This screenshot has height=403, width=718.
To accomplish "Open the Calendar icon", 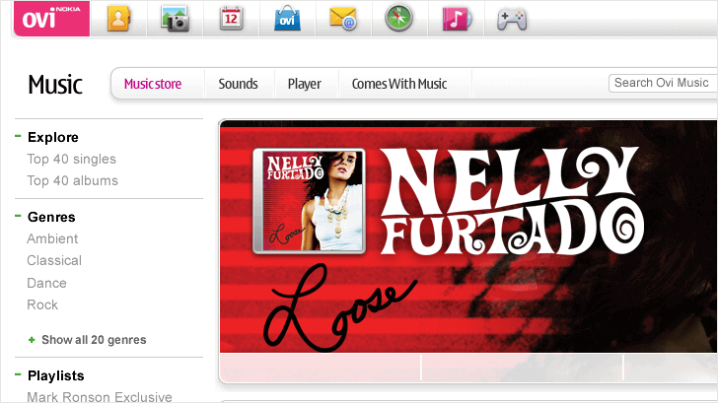I will pos(230,19).
